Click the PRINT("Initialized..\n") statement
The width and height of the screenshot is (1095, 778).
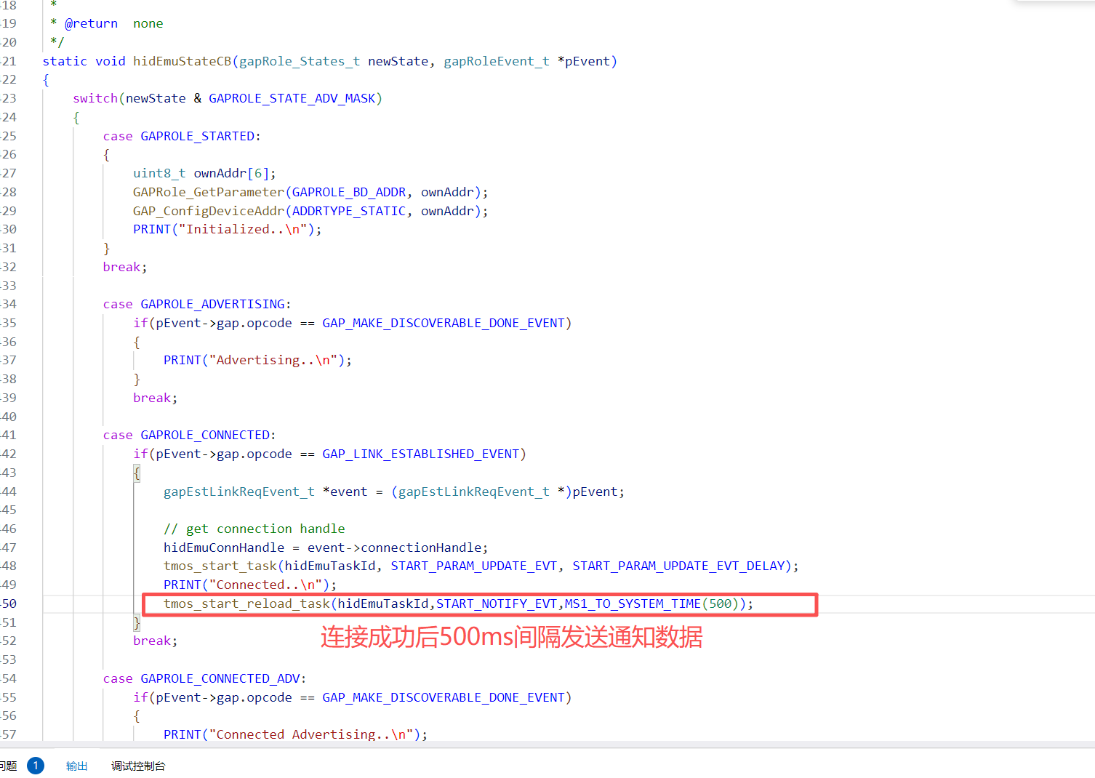(x=228, y=229)
